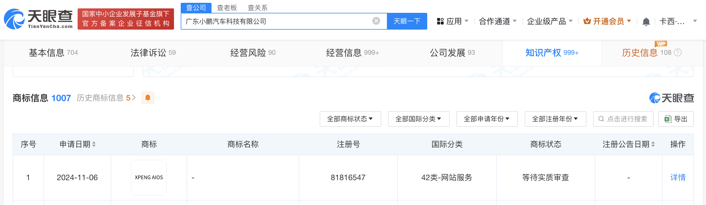This screenshot has width=706, height=205.
Task: Open the notification bell in header
Action: click(x=646, y=22)
